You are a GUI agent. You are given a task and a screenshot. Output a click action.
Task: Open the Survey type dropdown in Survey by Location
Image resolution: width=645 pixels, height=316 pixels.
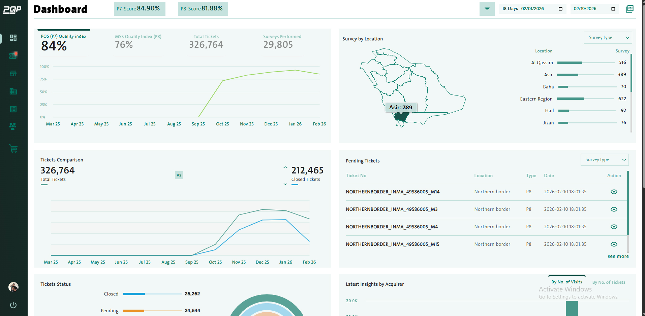click(x=608, y=38)
